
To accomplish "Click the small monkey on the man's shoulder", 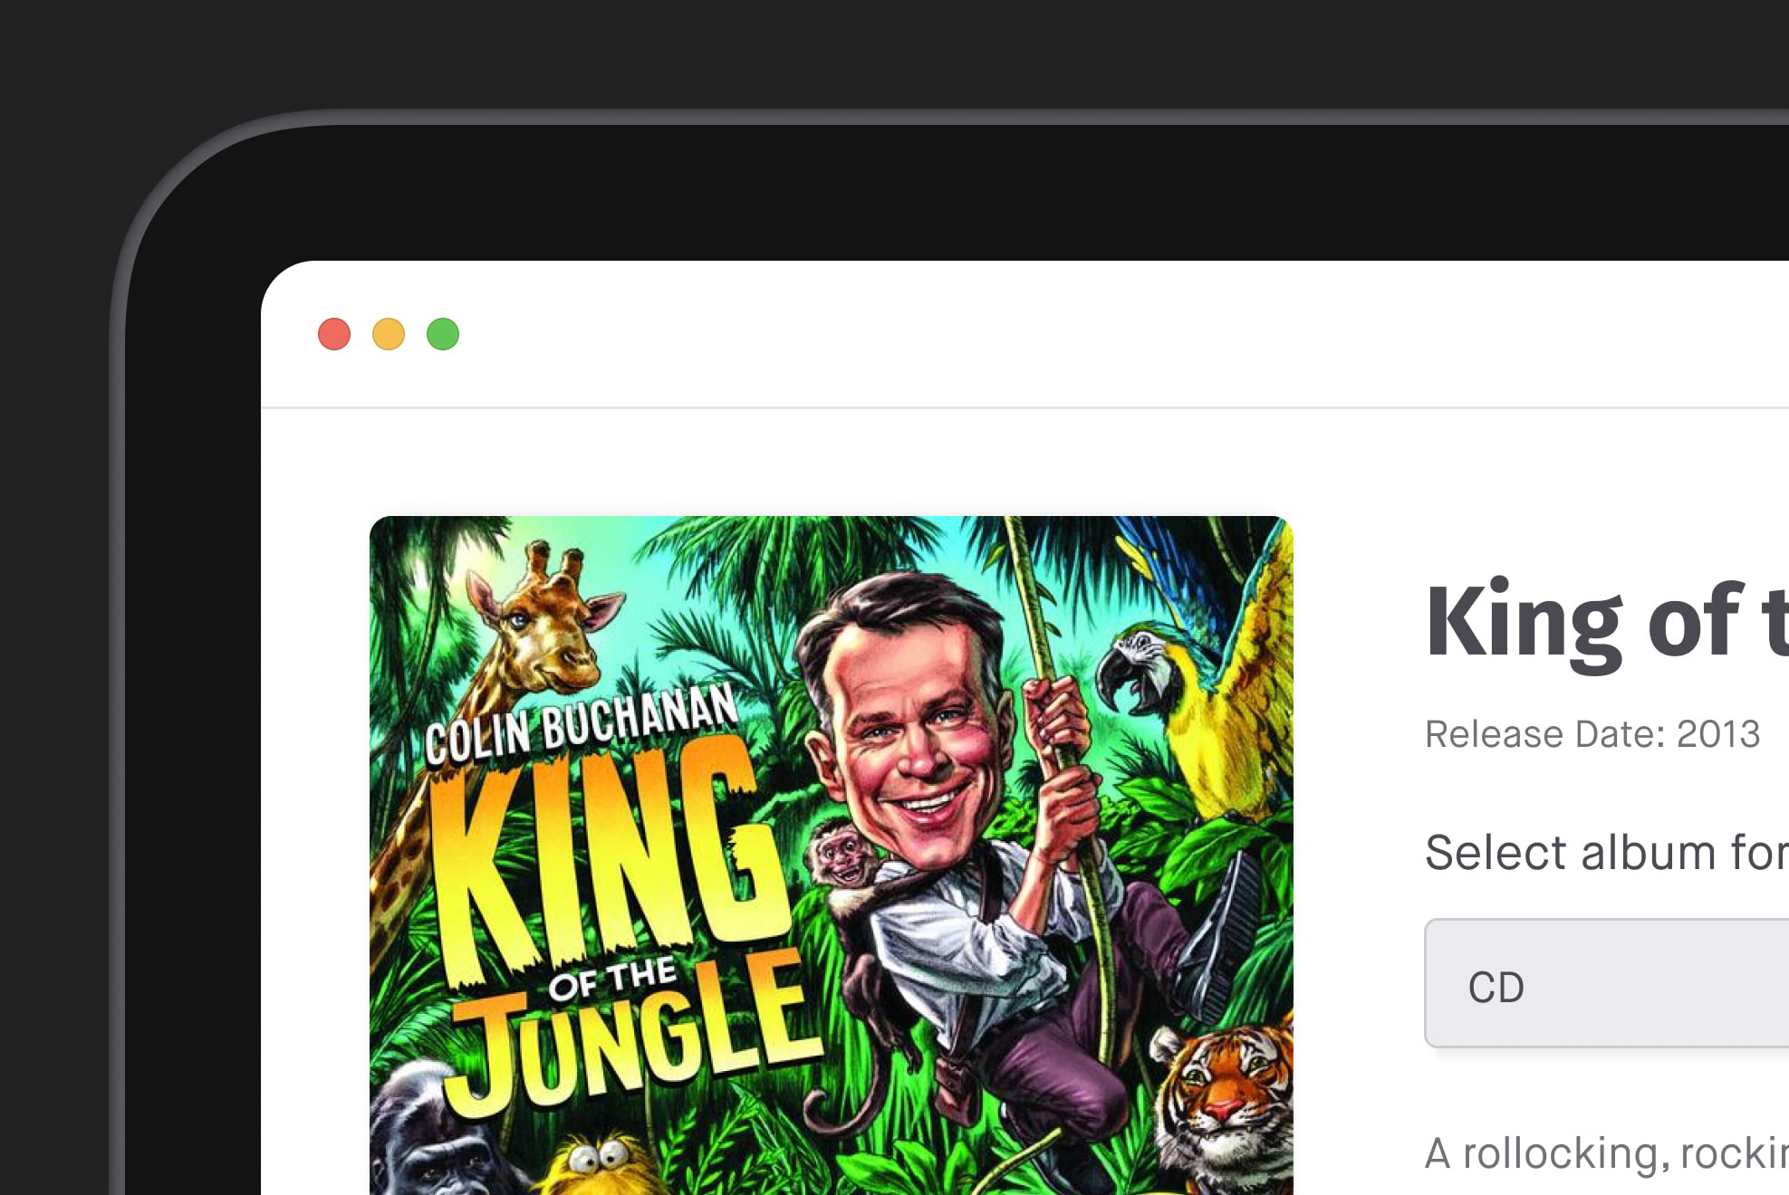I will click(x=842, y=856).
